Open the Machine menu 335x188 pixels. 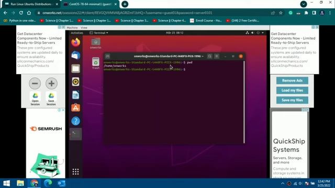(72, 28)
